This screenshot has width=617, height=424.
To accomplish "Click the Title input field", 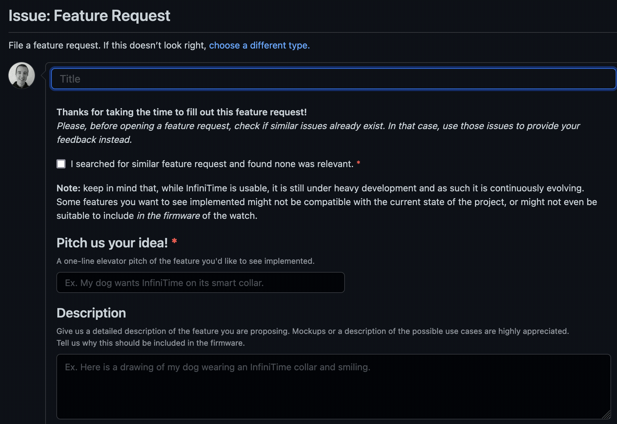I will pyautogui.click(x=333, y=79).
